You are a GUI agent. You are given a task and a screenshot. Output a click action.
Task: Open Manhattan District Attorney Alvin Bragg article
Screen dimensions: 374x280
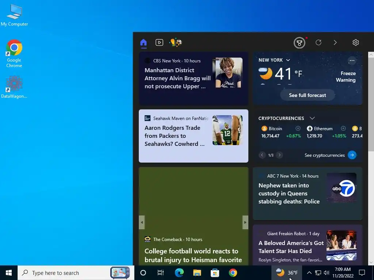178,78
